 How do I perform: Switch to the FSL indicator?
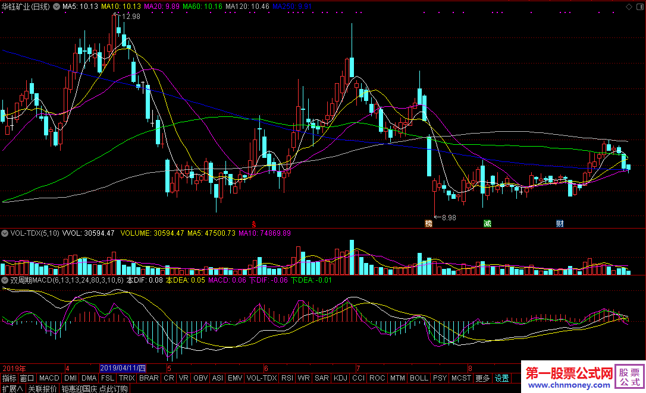point(108,378)
